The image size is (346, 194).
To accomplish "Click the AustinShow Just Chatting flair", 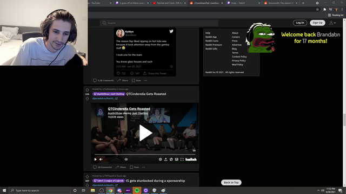I will pos(109,94).
